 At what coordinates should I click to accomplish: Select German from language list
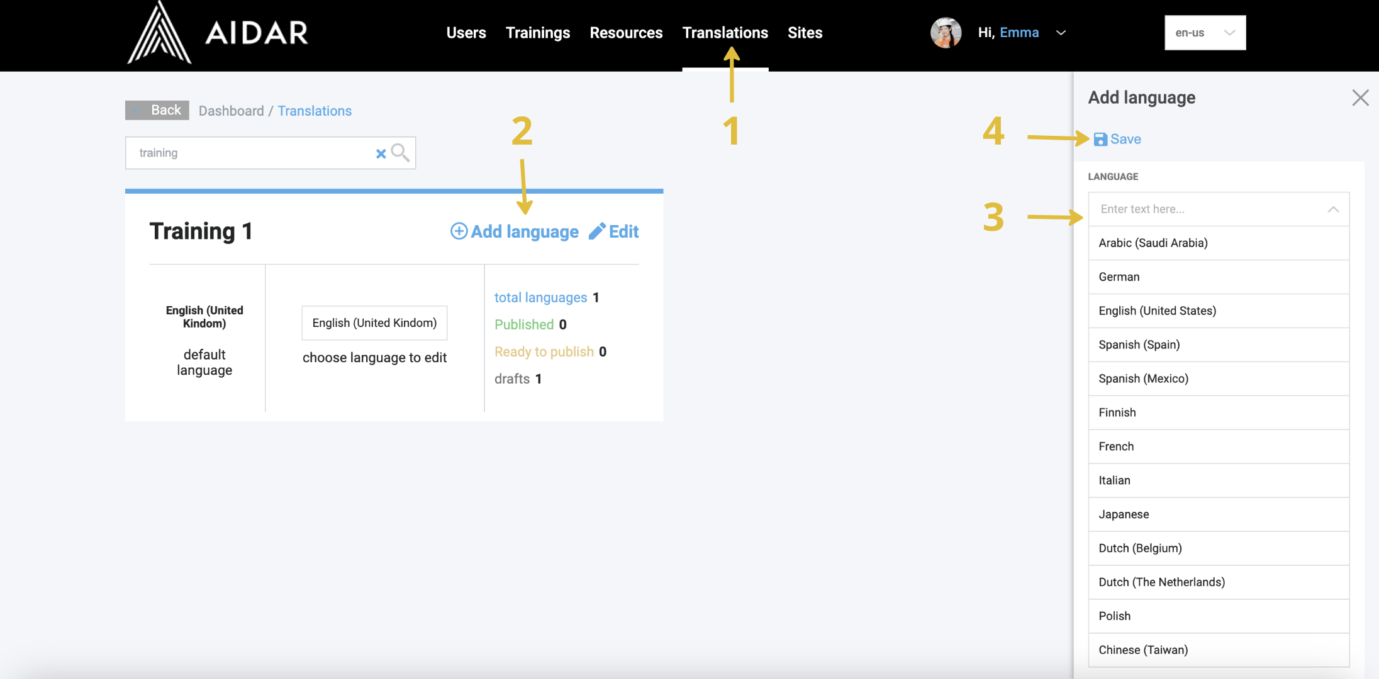point(1219,277)
